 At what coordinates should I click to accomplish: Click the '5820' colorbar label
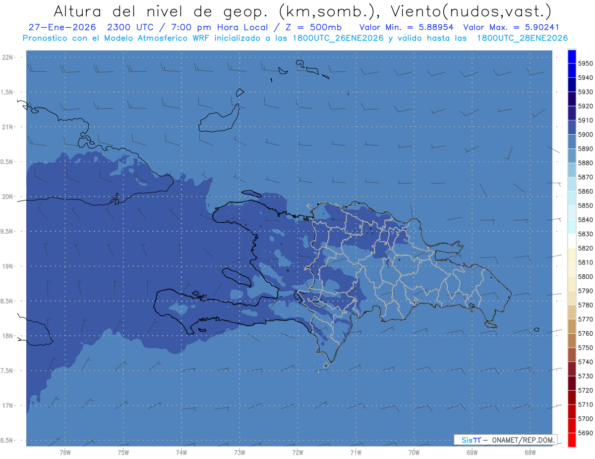coord(585,248)
